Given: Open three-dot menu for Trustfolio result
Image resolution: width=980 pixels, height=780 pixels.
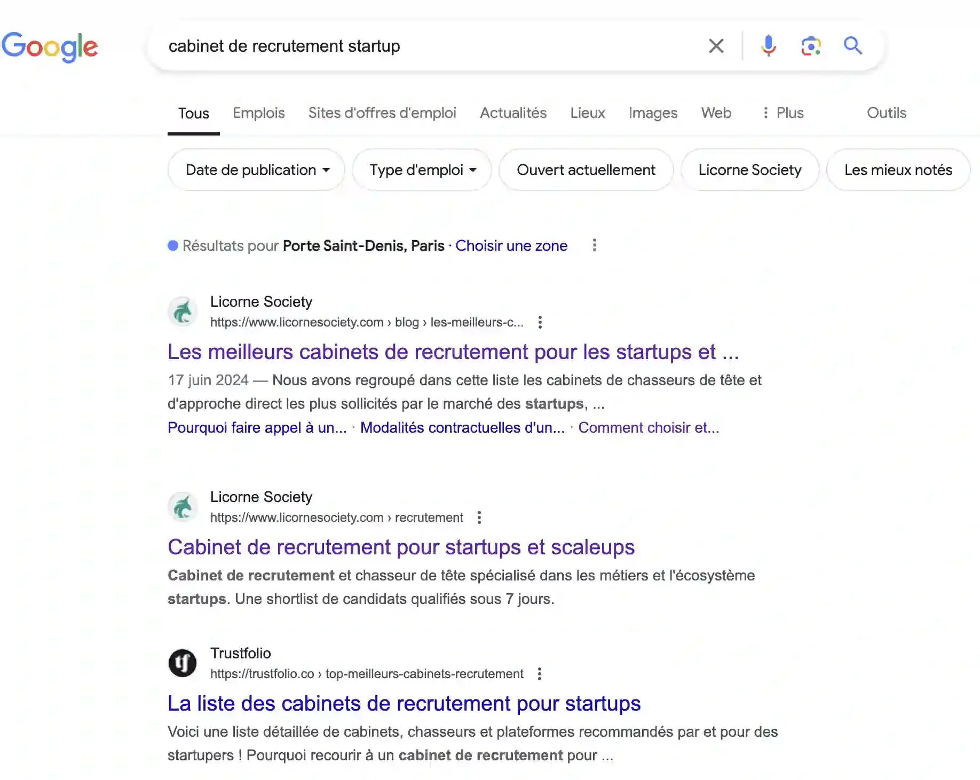Looking at the screenshot, I should 539,674.
